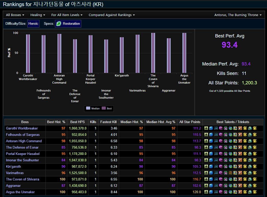Open the Garothi Worldbreaker boss link
Image resolution: width=267 pixels, height=197 pixels.
(x=22, y=128)
